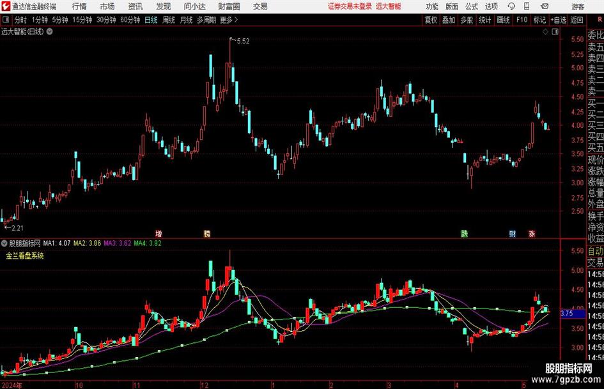Click MA2: 3.86 indicator value
This screenshot has width=604, height=389.
tap(87, 243)
